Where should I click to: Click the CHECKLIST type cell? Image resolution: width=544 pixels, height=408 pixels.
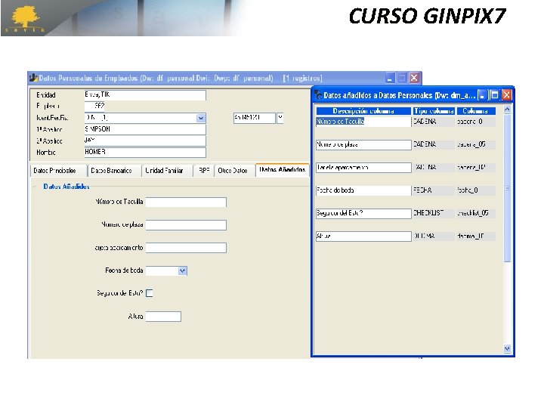434,213
